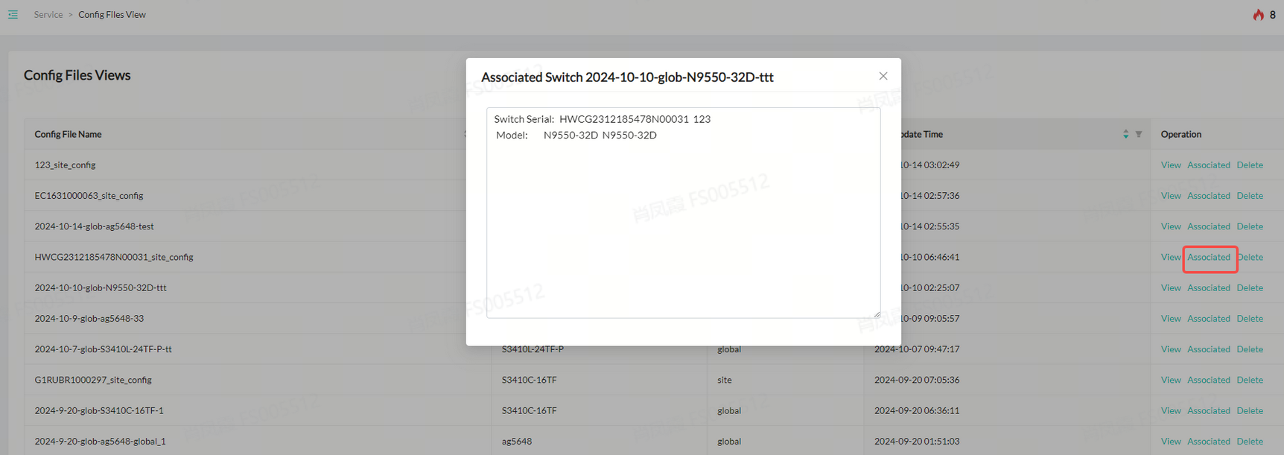Delete the G1RUBR1000297_site_config file
Viewport: 1284px width, 455px height.
tap(1249, 380)
